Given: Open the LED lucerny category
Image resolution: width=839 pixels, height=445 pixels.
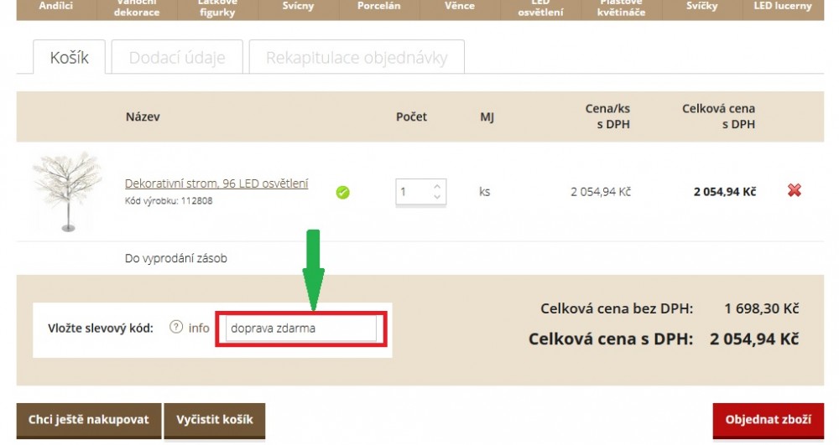Looking at the screenshot, I should [x=783, y=7].
